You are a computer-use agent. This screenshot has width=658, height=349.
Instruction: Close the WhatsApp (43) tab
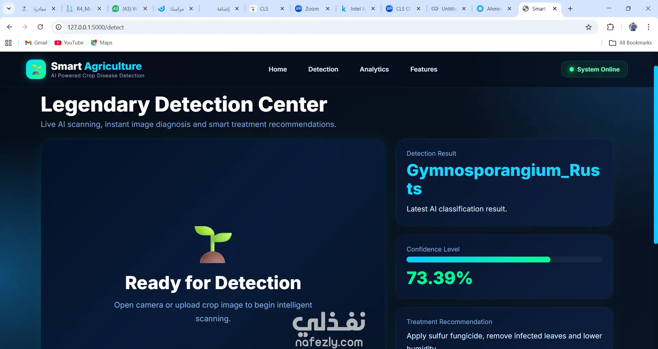(x=145, y=9)
